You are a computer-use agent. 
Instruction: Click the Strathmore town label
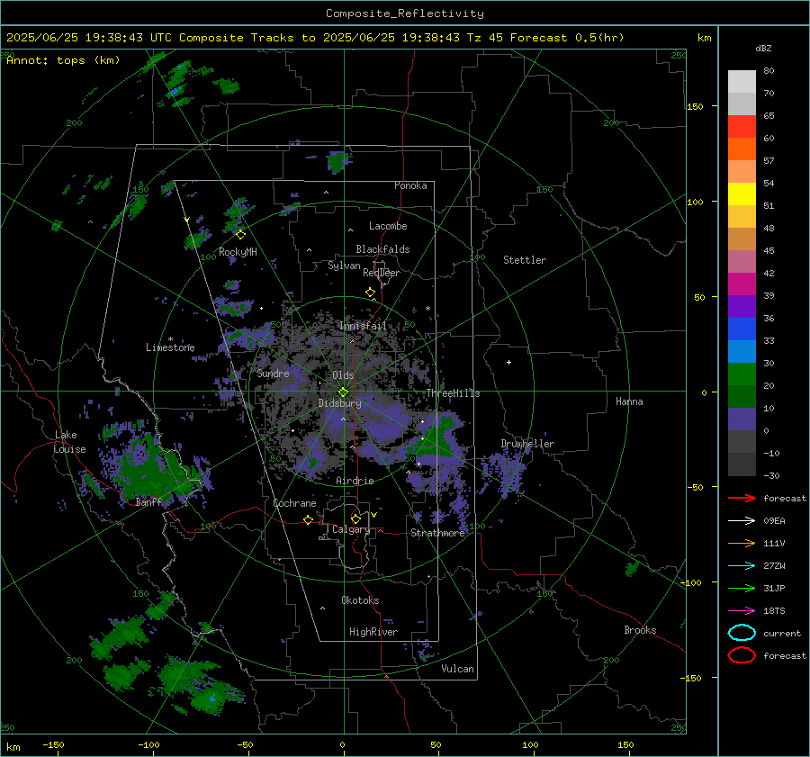click(x=437, y=533)
